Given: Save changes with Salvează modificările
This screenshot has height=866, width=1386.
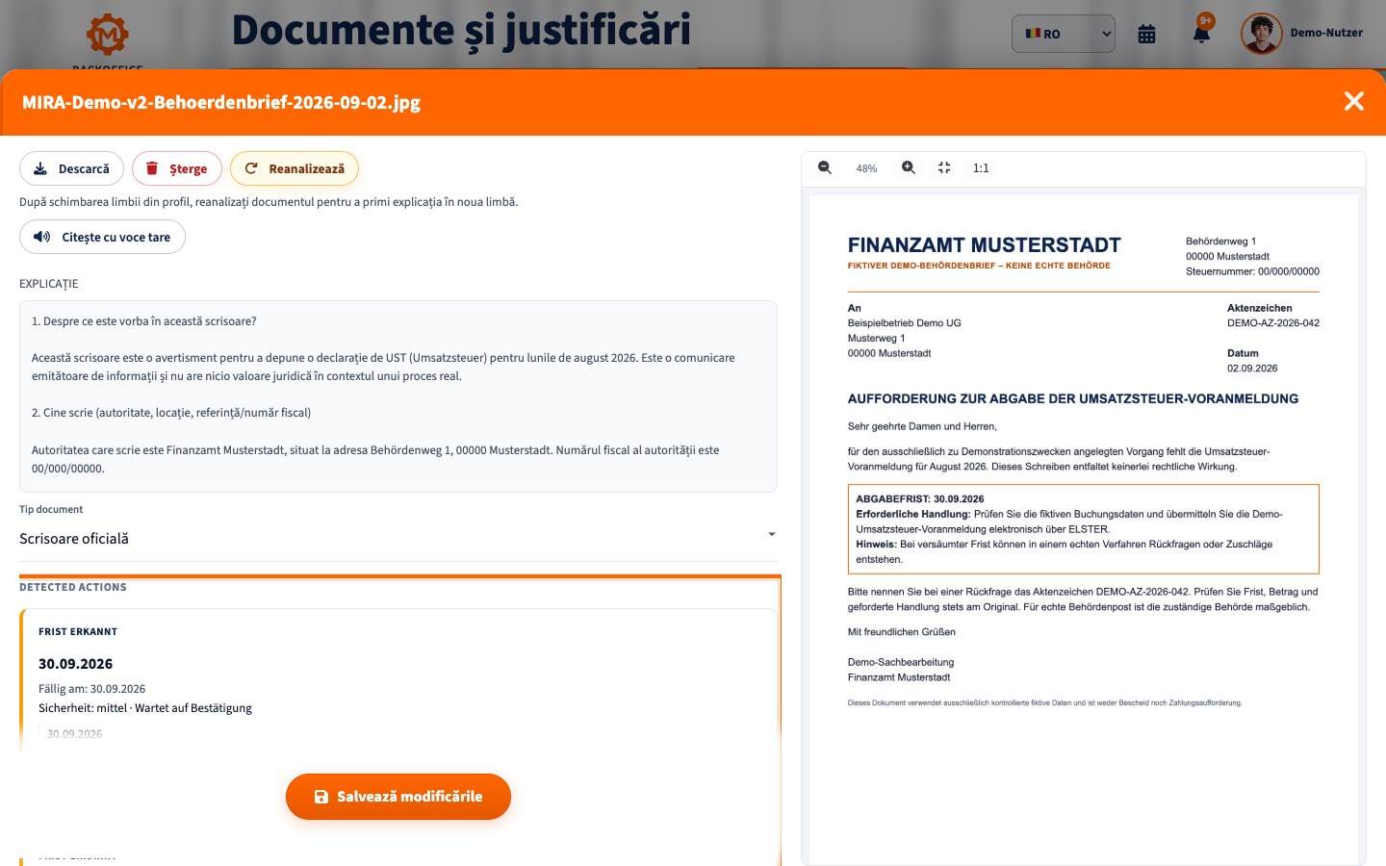Looking at the screenshot, I should (398, 797).
